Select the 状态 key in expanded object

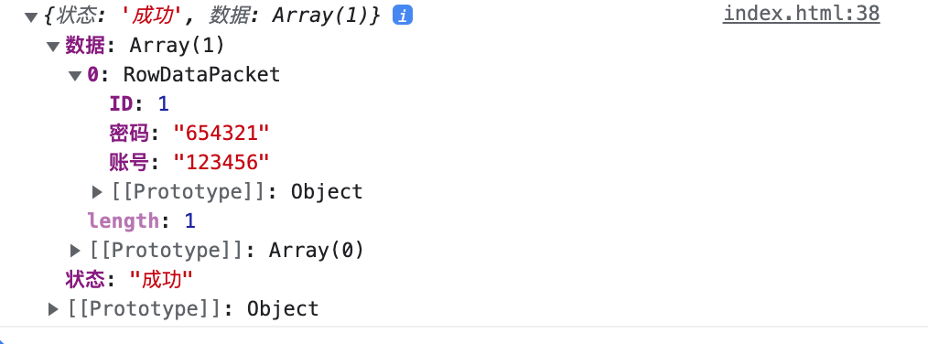(85, 279)
